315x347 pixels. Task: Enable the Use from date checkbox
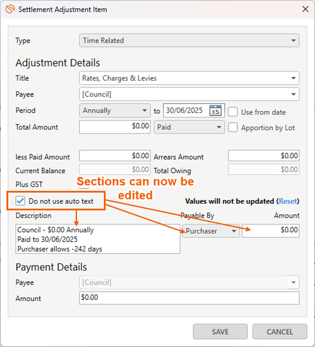[x=233, y=111]
